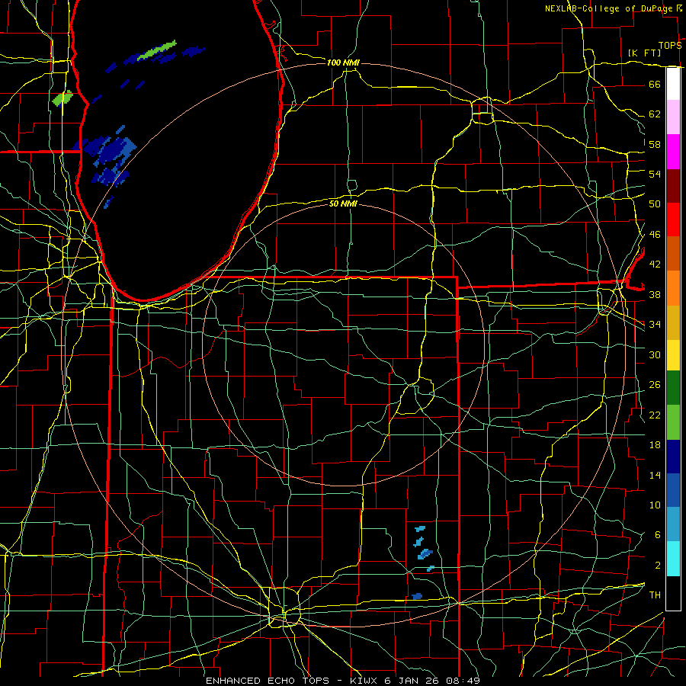
Task: Click the [K FT] units label
Action: [644, 53]
